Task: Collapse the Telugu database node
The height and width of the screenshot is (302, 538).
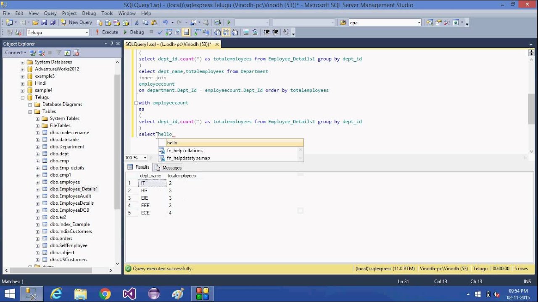Action: pyautogui.click(x=23, y=97)
